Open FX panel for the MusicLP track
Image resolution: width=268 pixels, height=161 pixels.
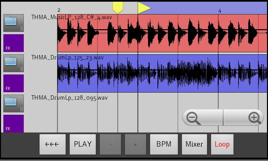(13, 43)
